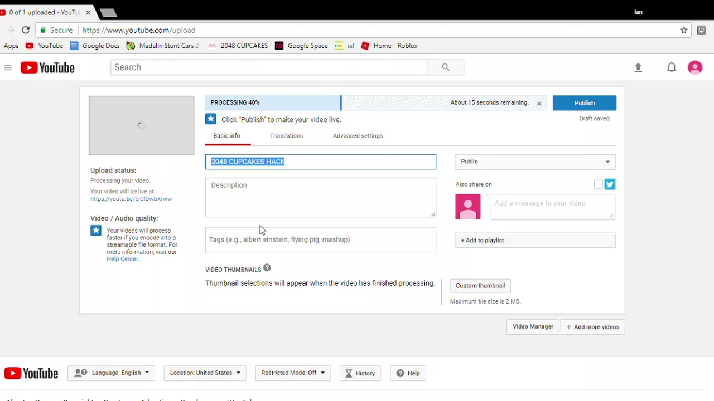Open the Video Manager button

[x=533, y=327]
